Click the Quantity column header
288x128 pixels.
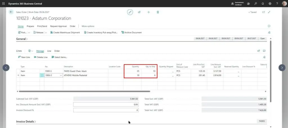tap(135, 67)
